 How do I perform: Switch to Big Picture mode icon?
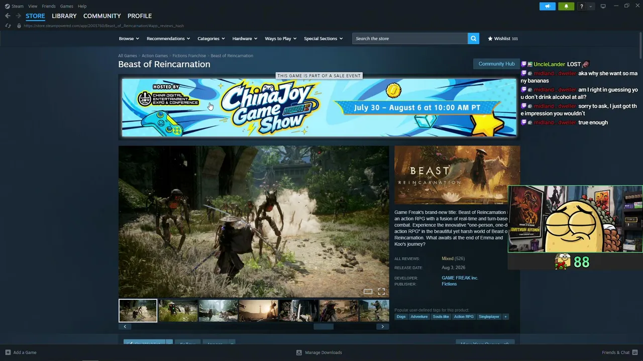[x=603, y=6]
